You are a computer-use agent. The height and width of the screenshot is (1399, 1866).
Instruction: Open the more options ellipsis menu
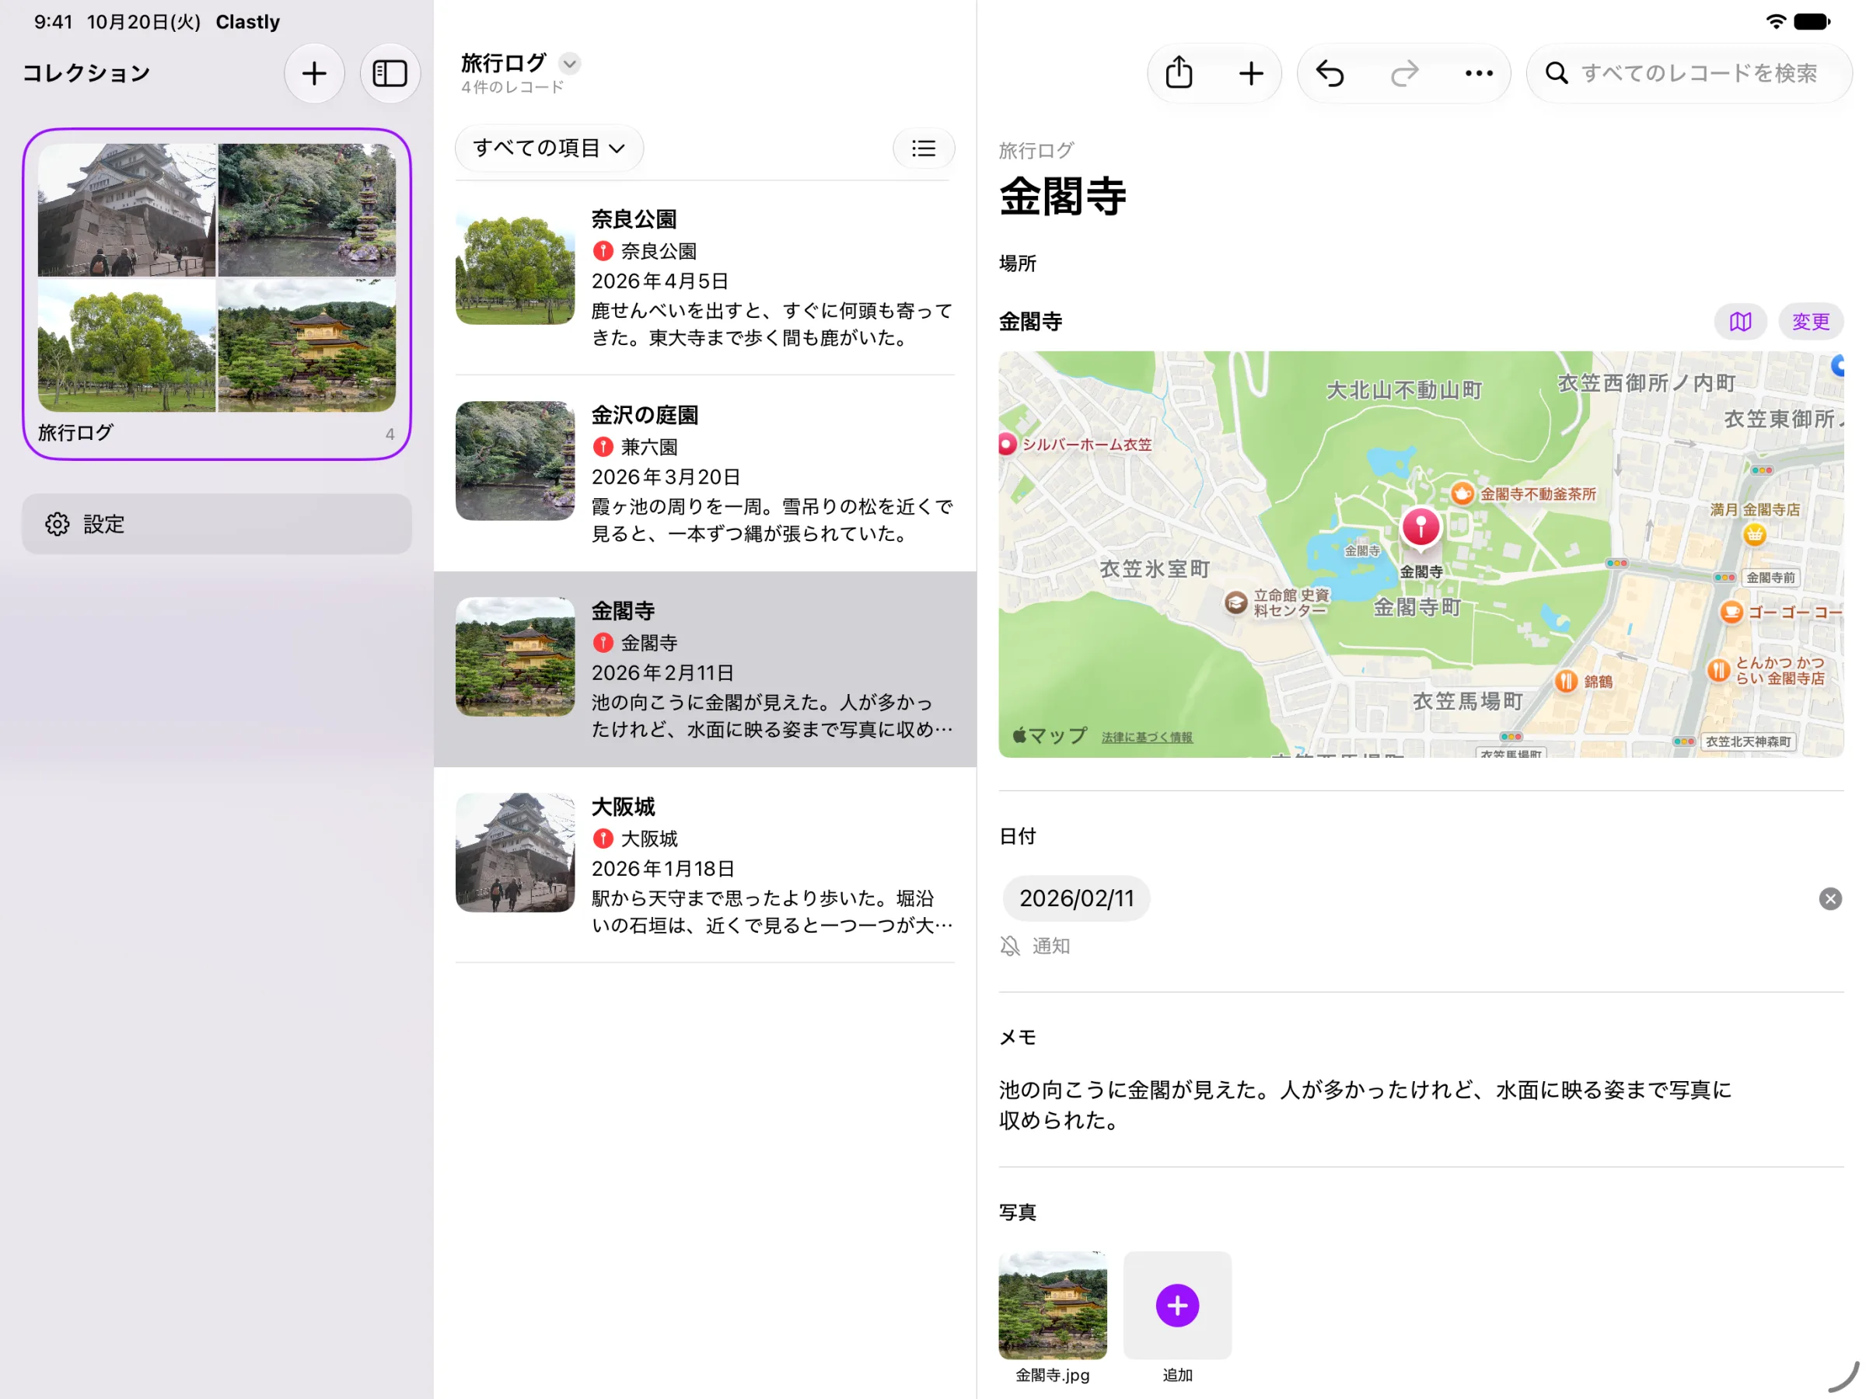tap(1479, 73)
